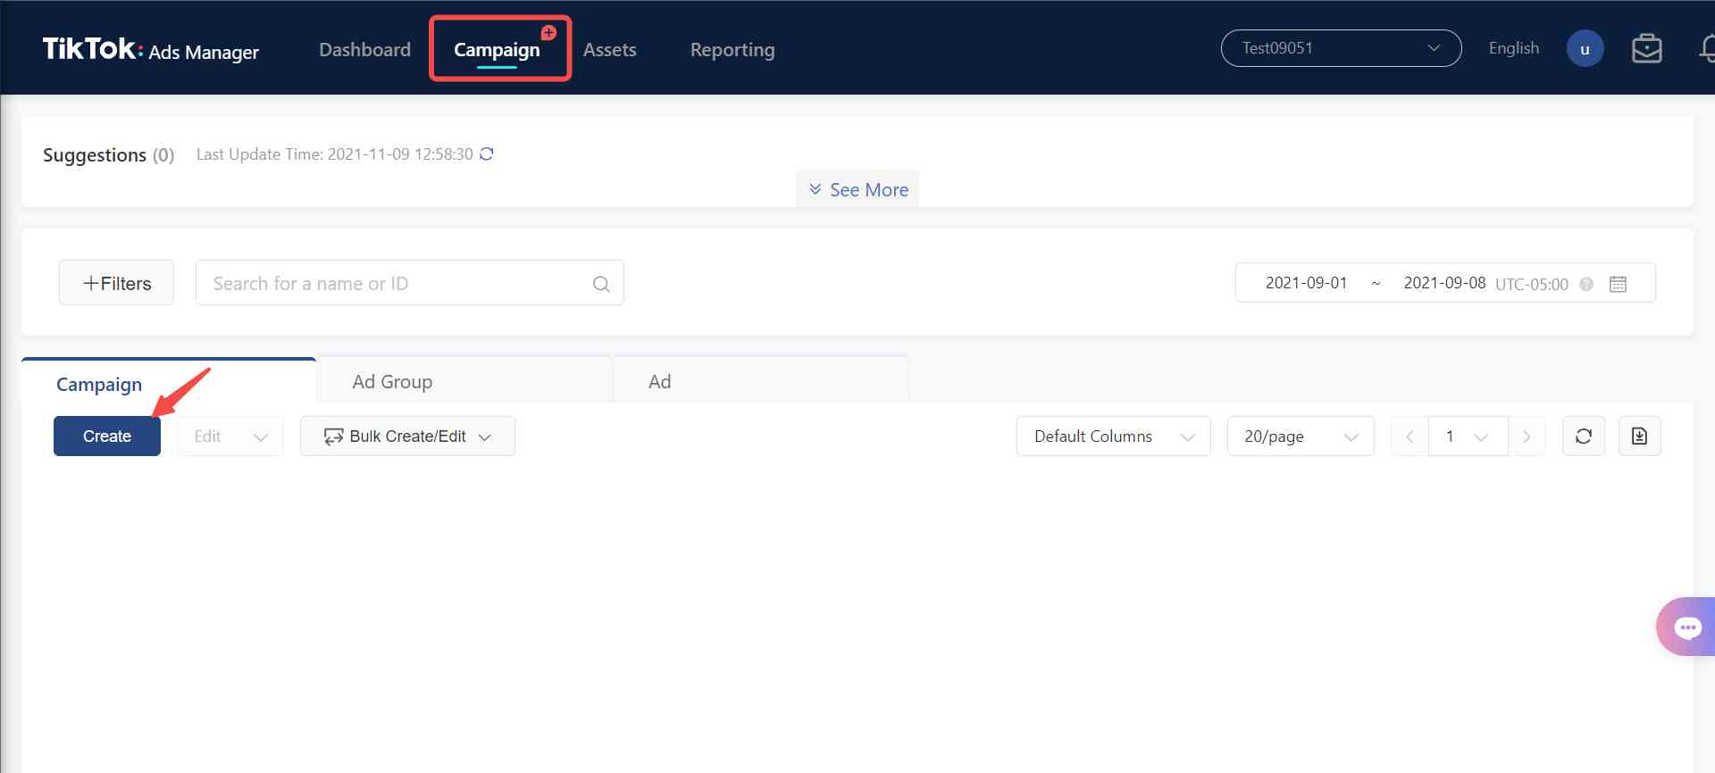Screen dimensions: 1715x773
Task: Select the Campaign tab below filters
Action: tap(169, 383)
